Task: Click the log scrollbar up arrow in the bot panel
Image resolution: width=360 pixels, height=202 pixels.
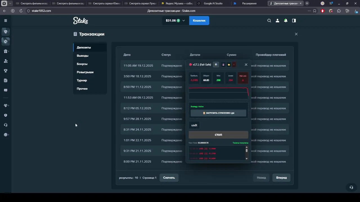Action: point(247,147)
